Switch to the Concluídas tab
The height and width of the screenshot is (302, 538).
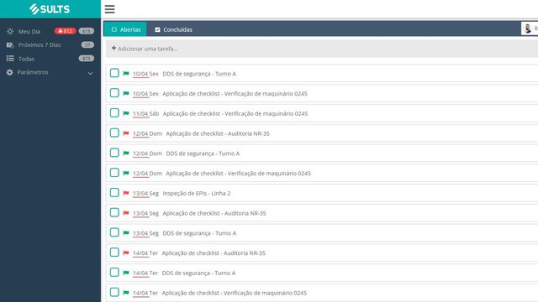pyautogui.click(x=173, y=29)
